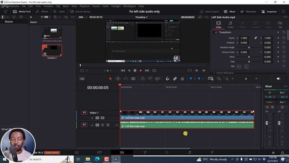Image resolution: width=289 pixels, height=163 pixels.
Task: Open File Explorer in the Windows taskbar
Action: pos(88,159)
